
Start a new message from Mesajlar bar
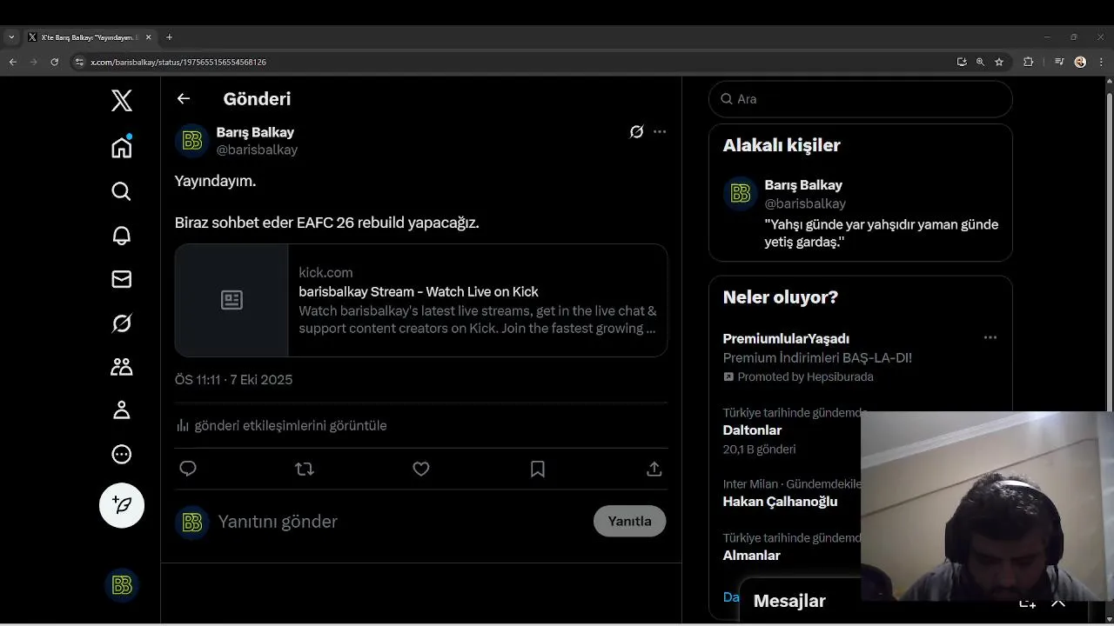(x=1027, y=602)
